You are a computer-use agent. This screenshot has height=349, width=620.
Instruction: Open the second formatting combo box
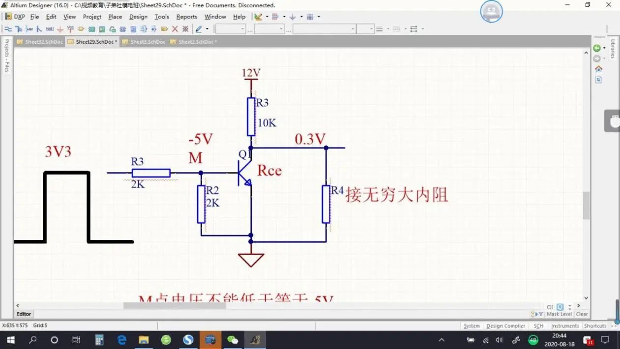pos(269,29)
